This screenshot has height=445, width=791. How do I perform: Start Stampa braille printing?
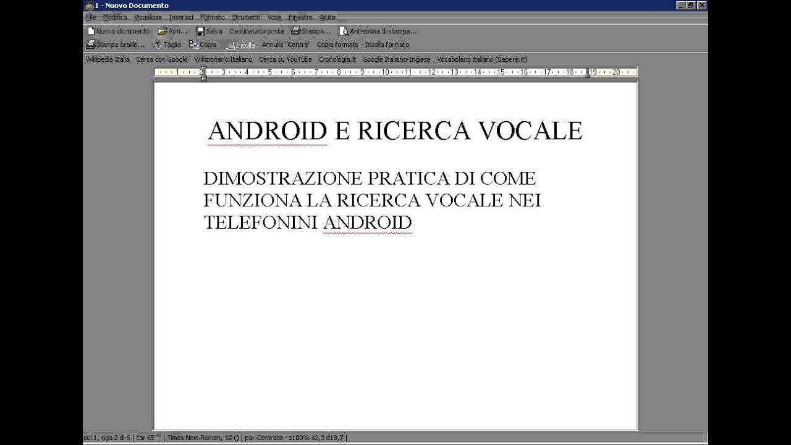click(x=116, y=44)
